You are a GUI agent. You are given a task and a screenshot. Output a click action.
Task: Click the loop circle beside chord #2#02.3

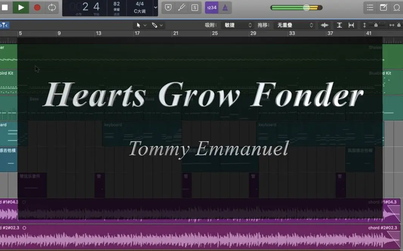[24, 228]
